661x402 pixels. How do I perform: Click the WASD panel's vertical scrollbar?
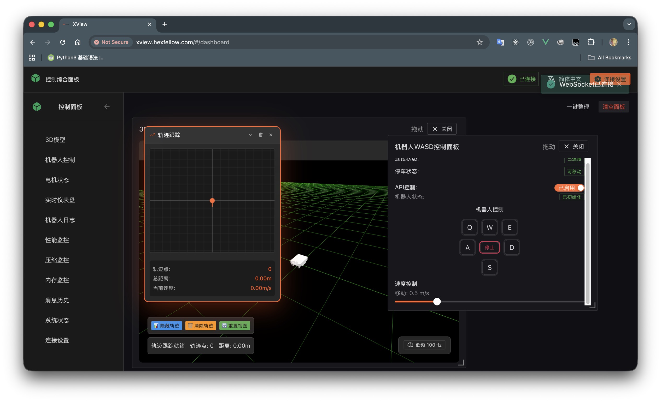(x=588, y=231)
